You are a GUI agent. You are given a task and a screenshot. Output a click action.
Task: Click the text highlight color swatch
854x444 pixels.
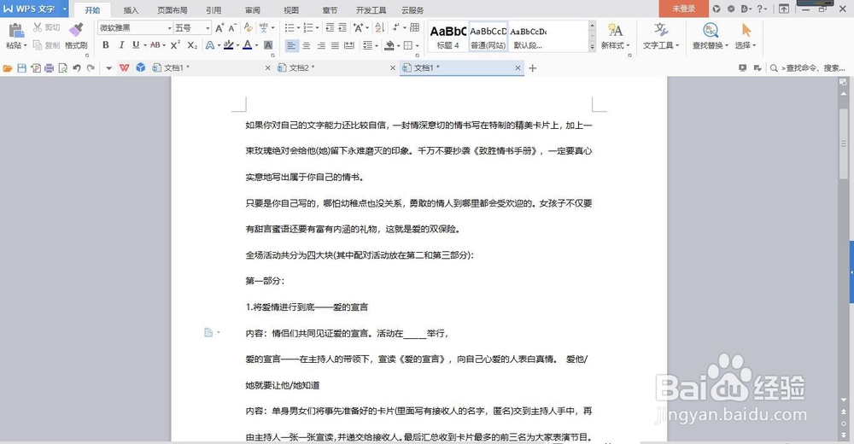(228, 45)
